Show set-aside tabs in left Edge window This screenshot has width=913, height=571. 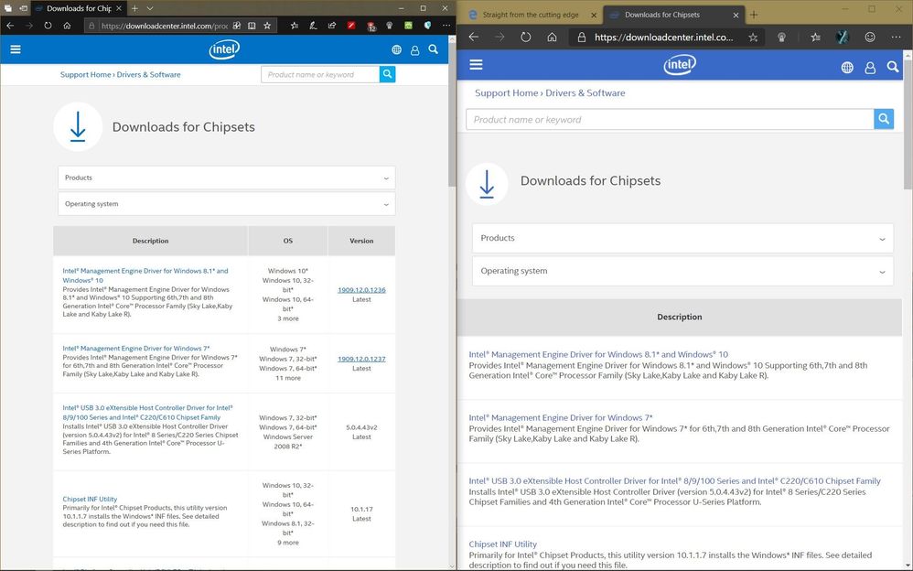tap(8, 8)
